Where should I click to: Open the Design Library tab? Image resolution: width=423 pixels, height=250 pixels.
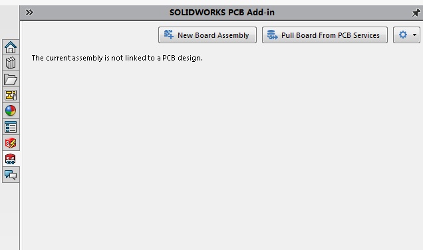(x=11, y=63)
